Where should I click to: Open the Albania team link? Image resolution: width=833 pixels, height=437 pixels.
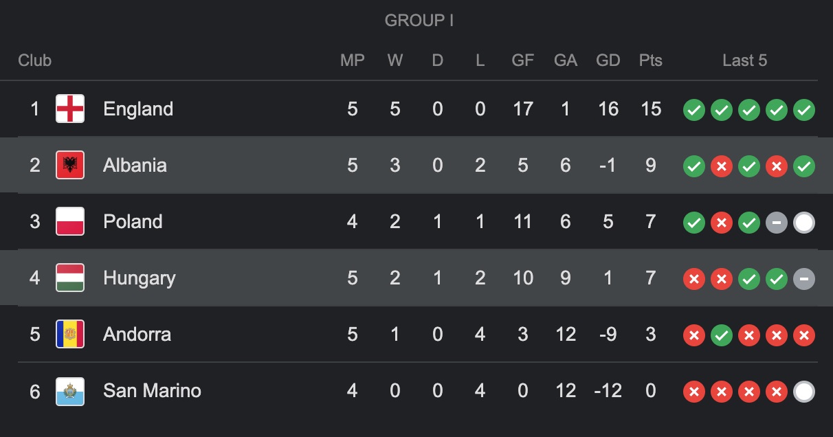coord(135,165)
